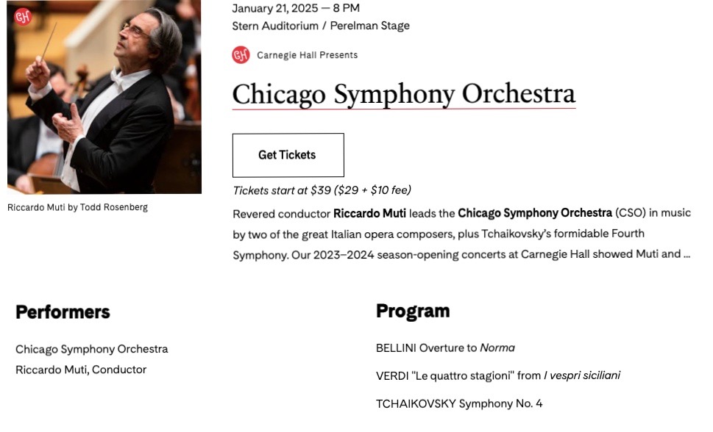Click the VERDI Le quattro stagioni program item
Viewport: 713px width, 432px height.
497,375
